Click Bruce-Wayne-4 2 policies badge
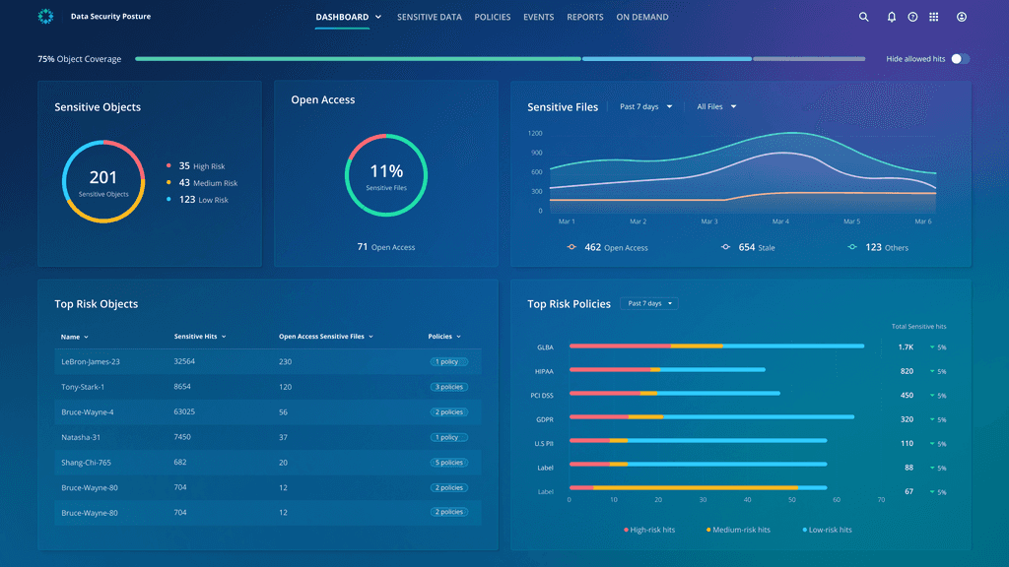 (448, 412)
